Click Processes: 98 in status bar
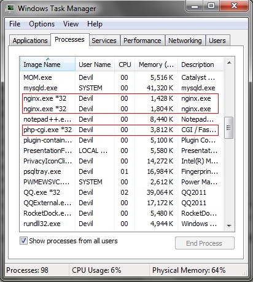The width and height of the screenshot is (253, 282). 28,270
